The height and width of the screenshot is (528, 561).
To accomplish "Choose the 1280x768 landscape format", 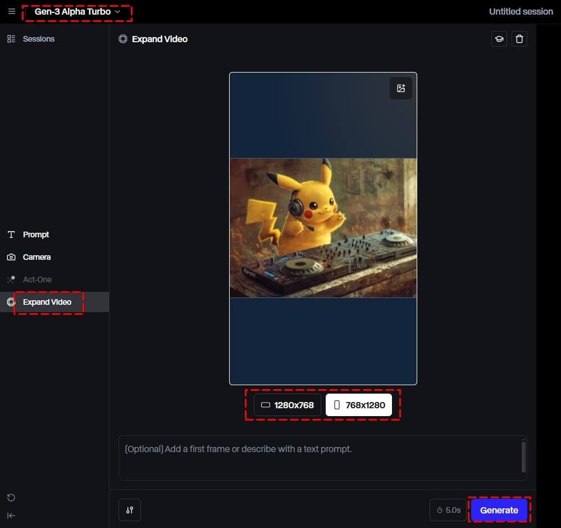I will click(288, 405).
